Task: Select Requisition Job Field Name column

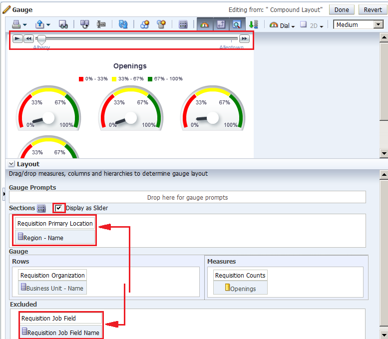Action: pyautogui.click(x=61, y=333)
